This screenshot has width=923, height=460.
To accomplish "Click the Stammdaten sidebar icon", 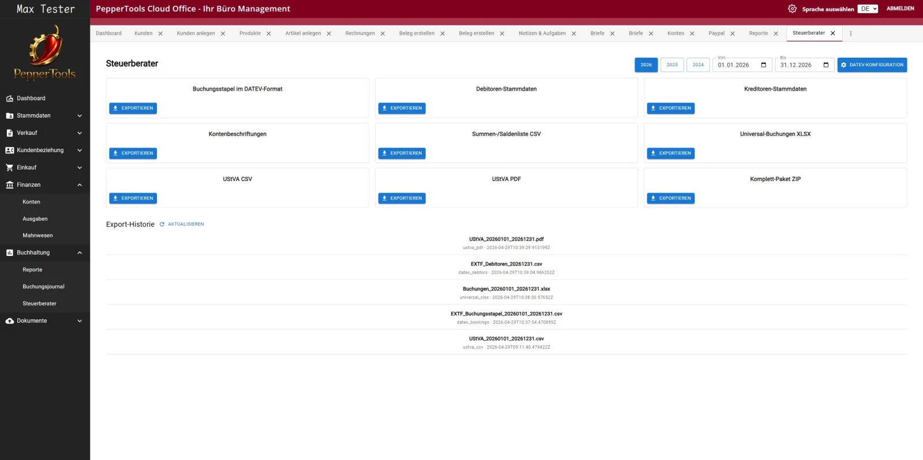I will (9, 116).
